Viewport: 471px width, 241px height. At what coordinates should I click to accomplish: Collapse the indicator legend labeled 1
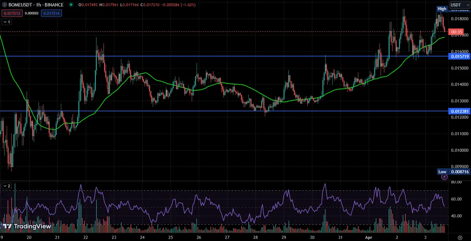[7, 22]
